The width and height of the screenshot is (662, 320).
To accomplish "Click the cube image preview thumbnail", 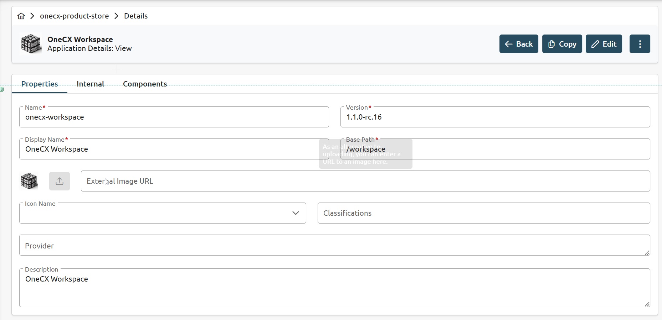I will coord(29,181).
